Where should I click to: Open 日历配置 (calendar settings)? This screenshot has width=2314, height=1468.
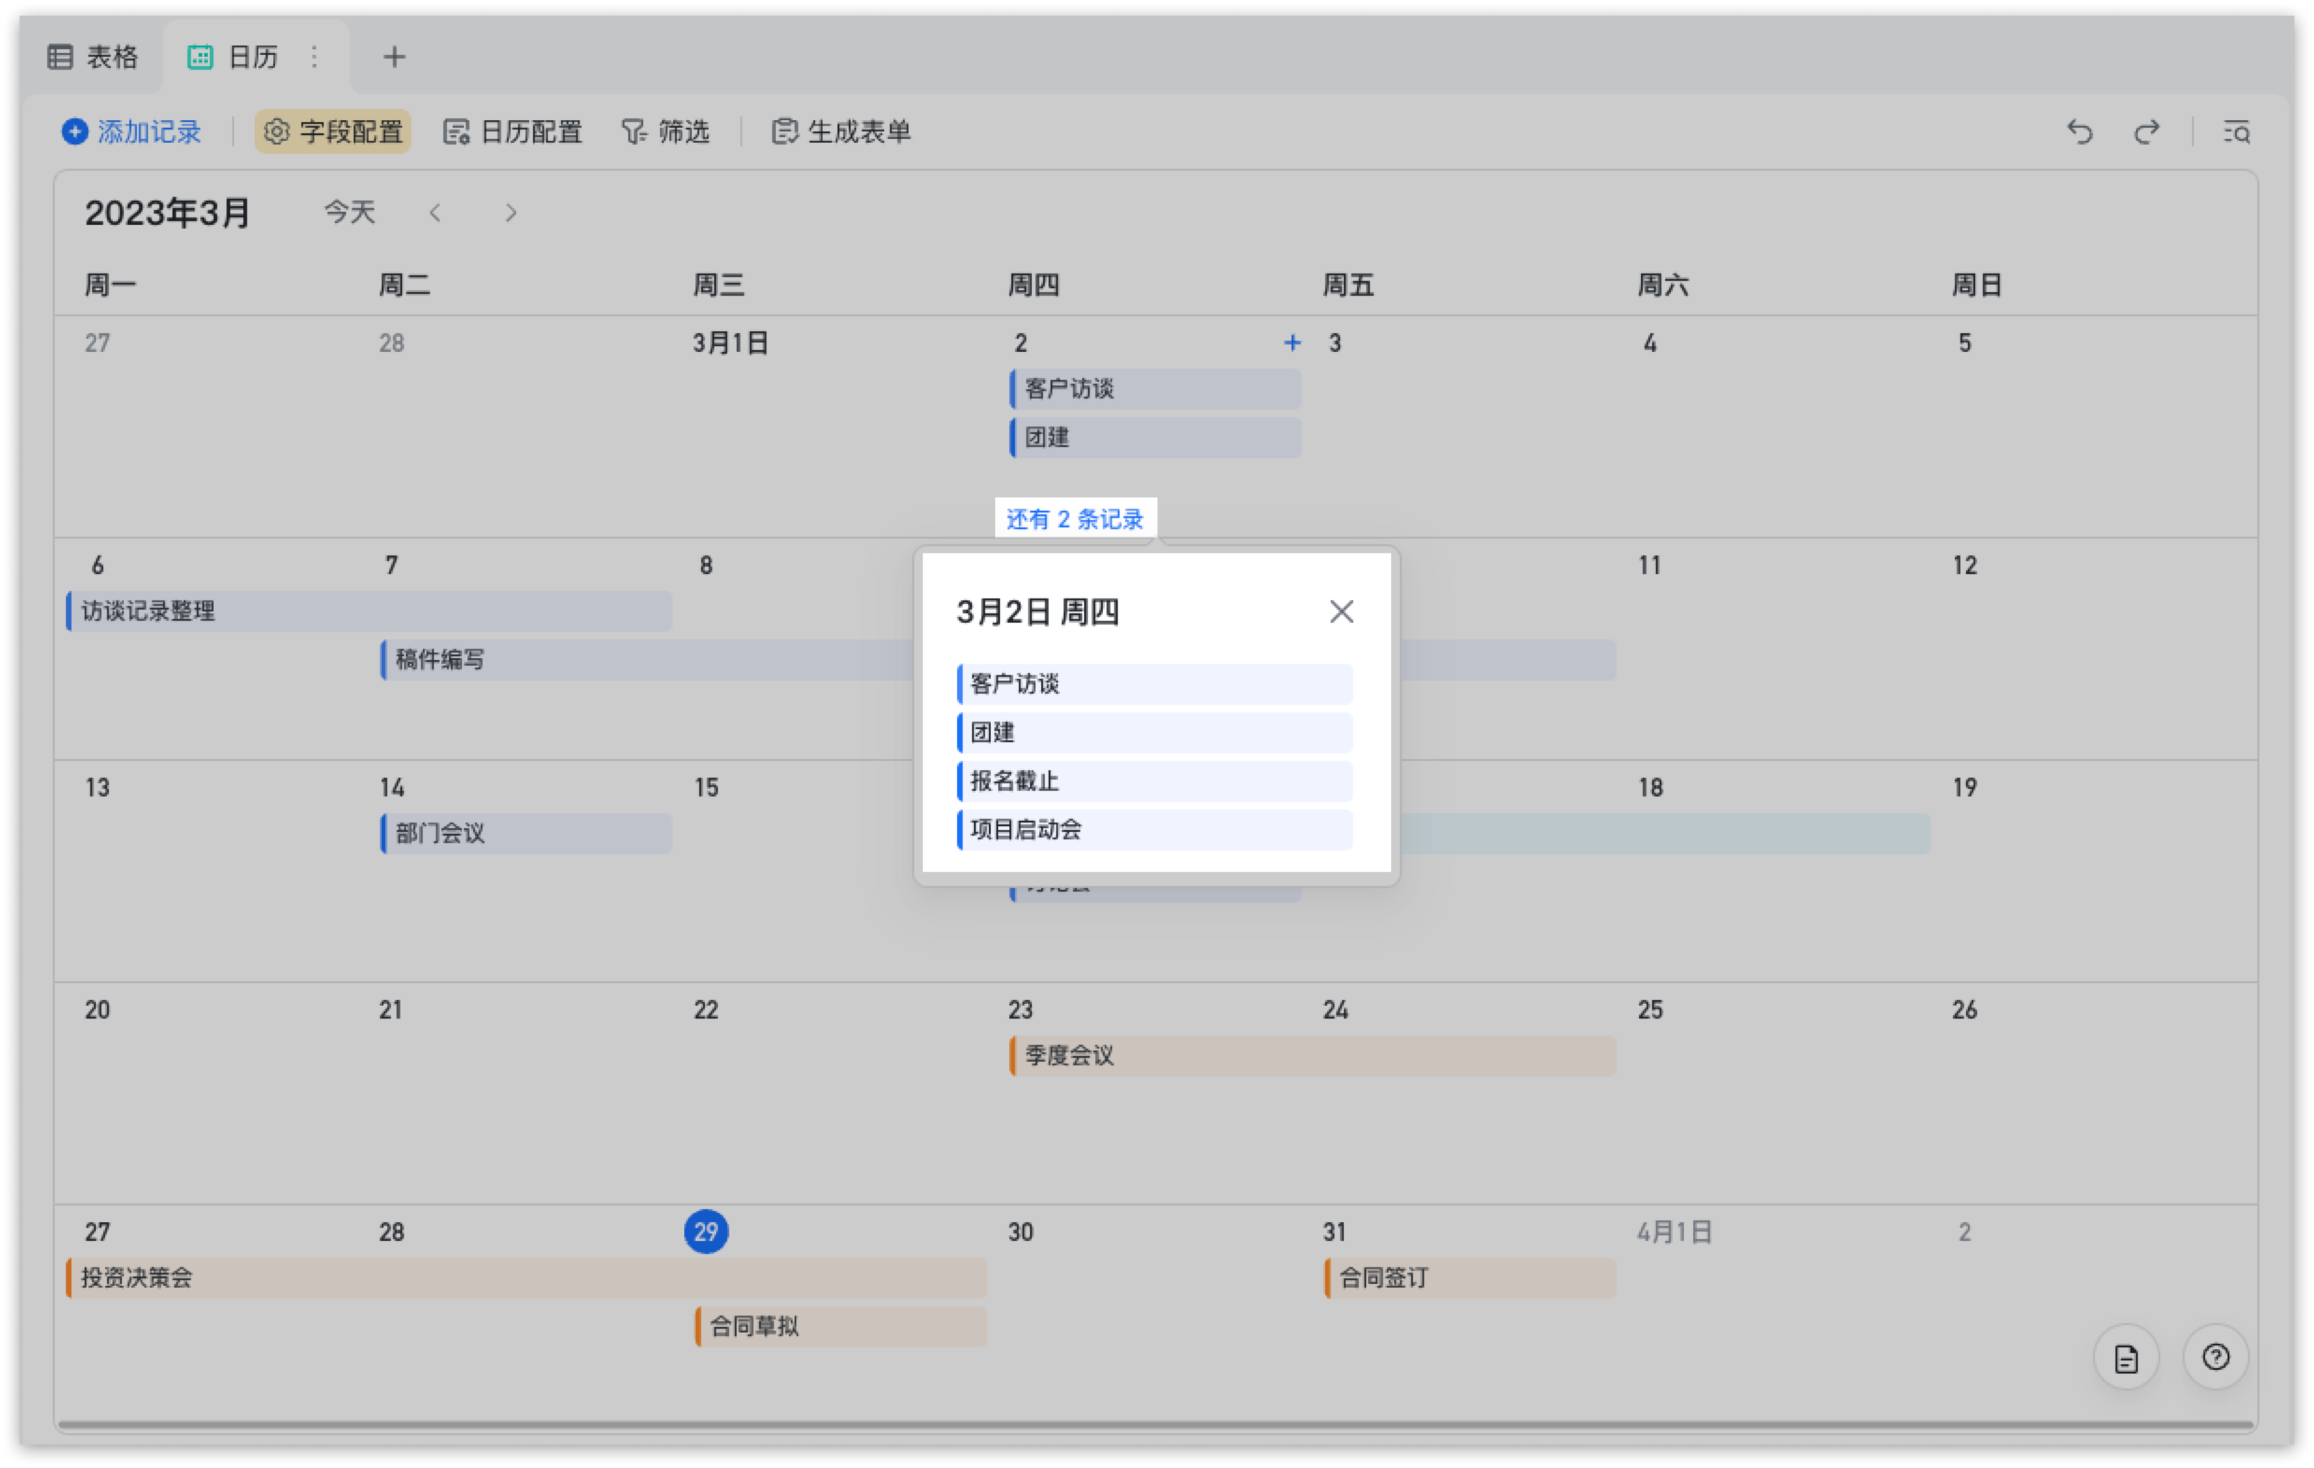point(513,131)
